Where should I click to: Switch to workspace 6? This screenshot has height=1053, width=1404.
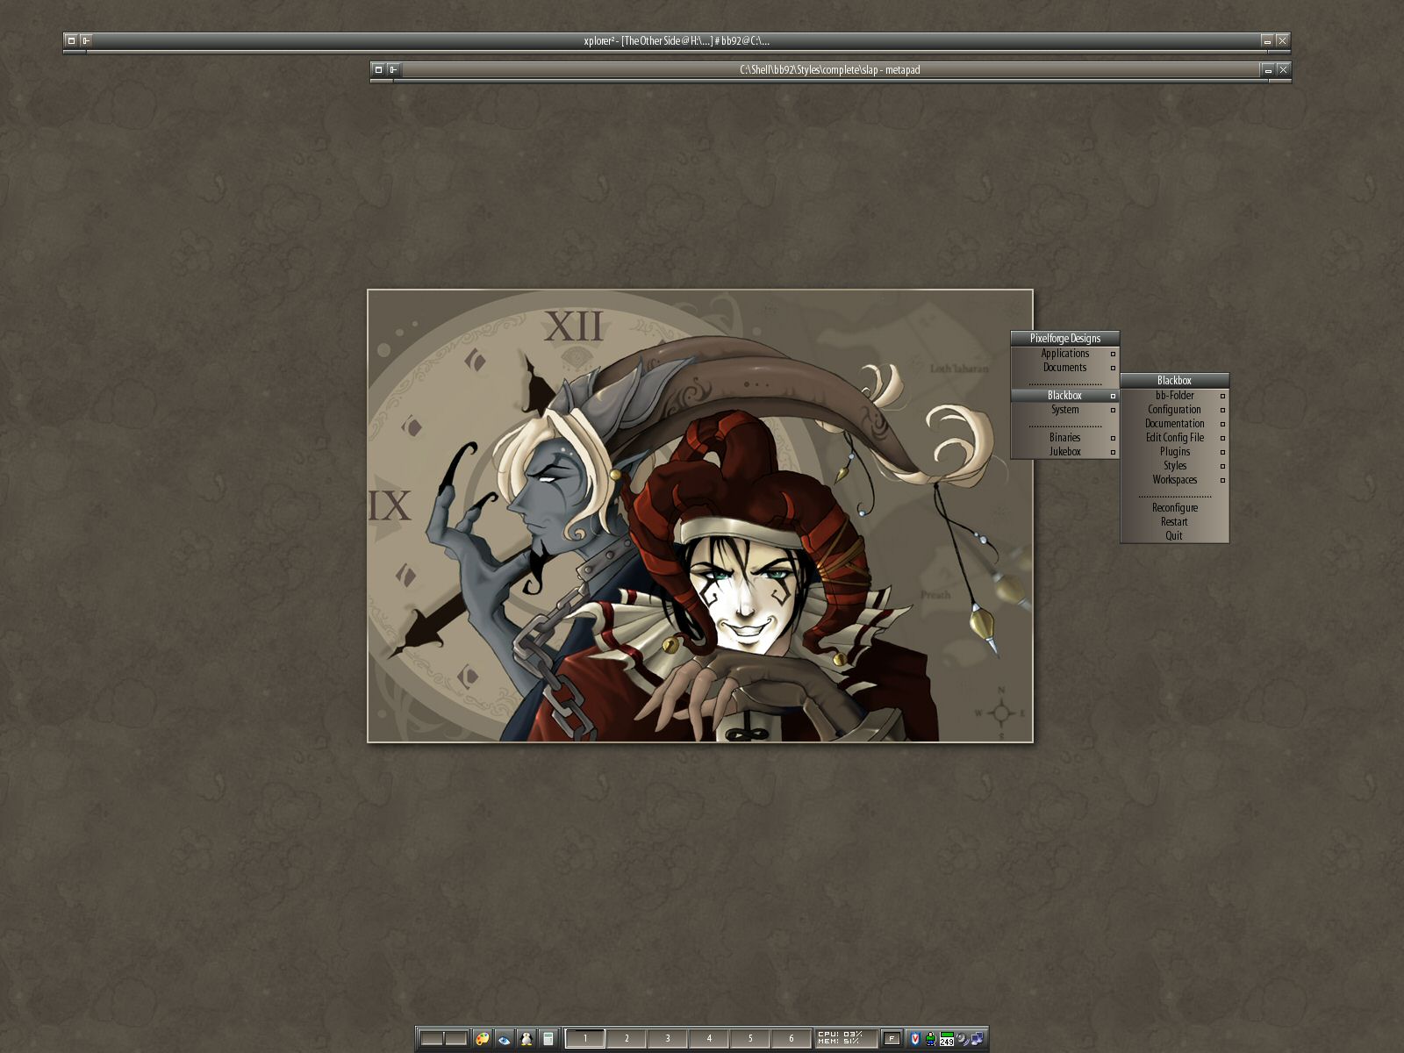(x=792, y=1038)
